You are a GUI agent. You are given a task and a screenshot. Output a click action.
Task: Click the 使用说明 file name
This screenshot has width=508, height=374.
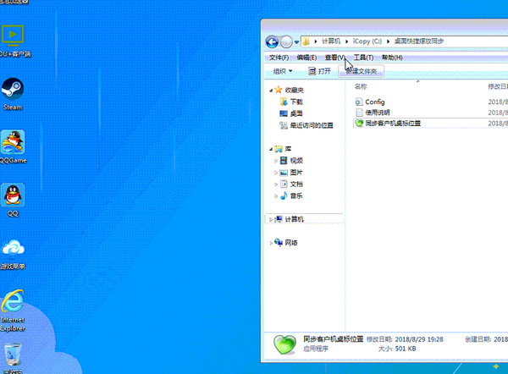coord(378,113)
